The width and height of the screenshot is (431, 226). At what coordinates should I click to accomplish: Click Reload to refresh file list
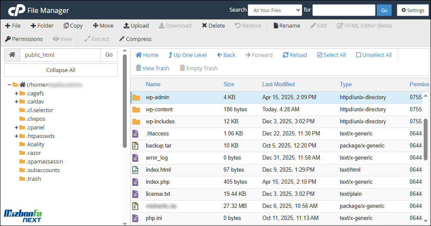pos(295,55)
